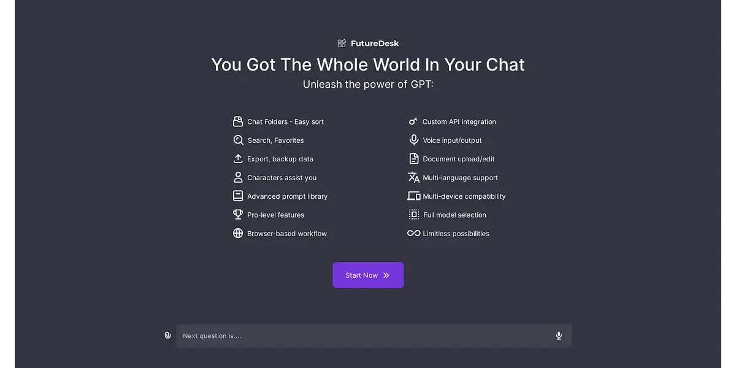Click the Limitless possibilities infinity icon
Screen dimensions: 736x368
[x=414, y=234]
